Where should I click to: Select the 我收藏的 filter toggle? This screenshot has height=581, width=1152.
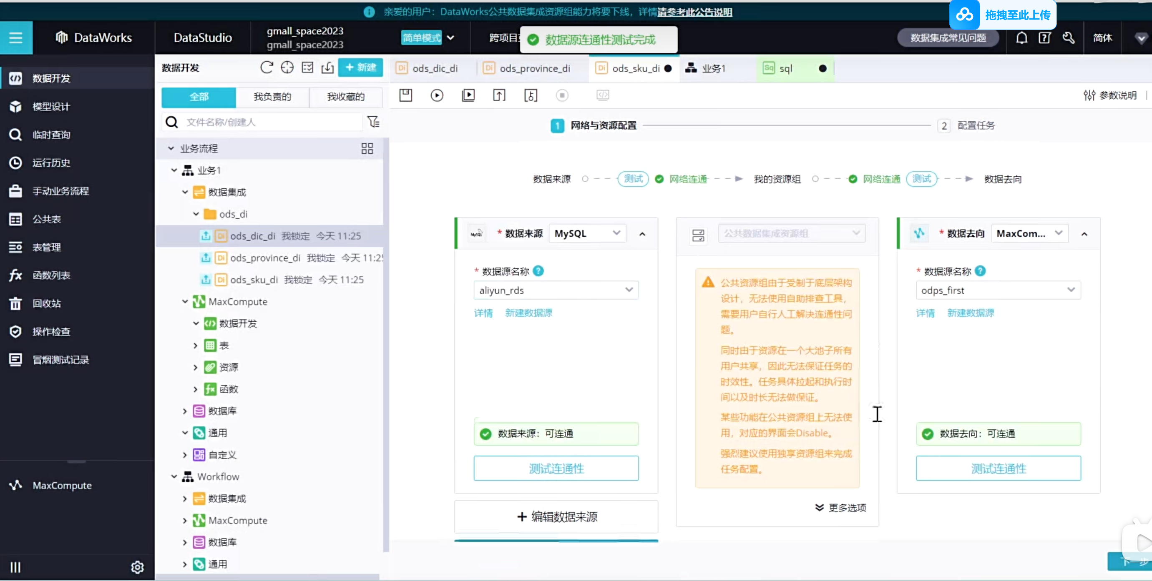[346, 97]
